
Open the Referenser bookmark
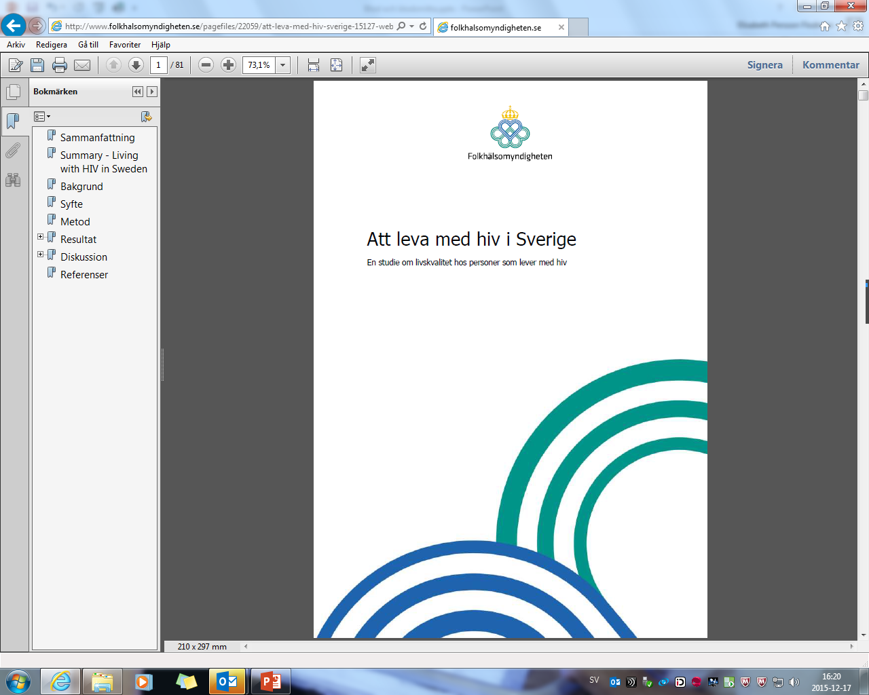(84, 275)
